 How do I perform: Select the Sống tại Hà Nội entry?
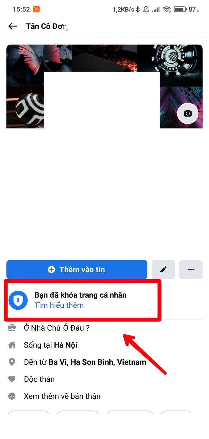coord(50,345)
